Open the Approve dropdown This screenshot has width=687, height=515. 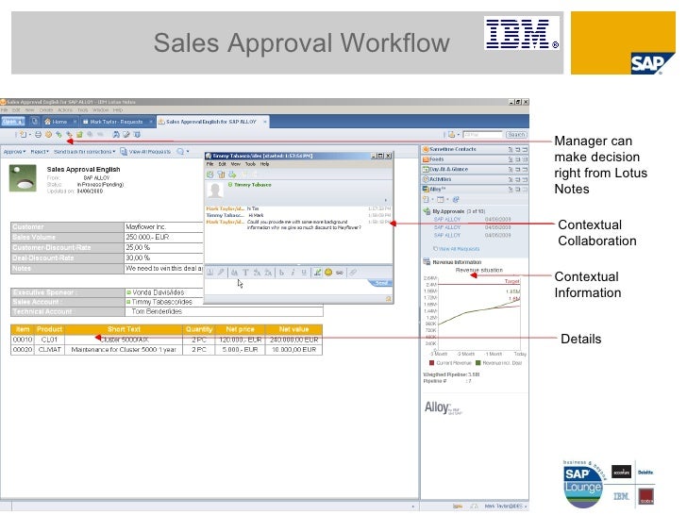click(x=14, y=152)
